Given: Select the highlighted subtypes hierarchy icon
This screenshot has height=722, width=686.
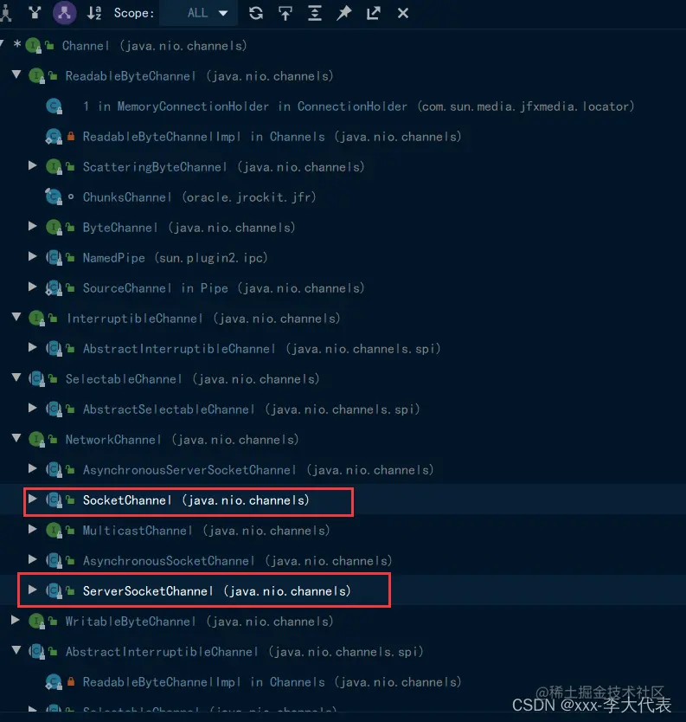Looking at the screenshot, I should point(64,12).
